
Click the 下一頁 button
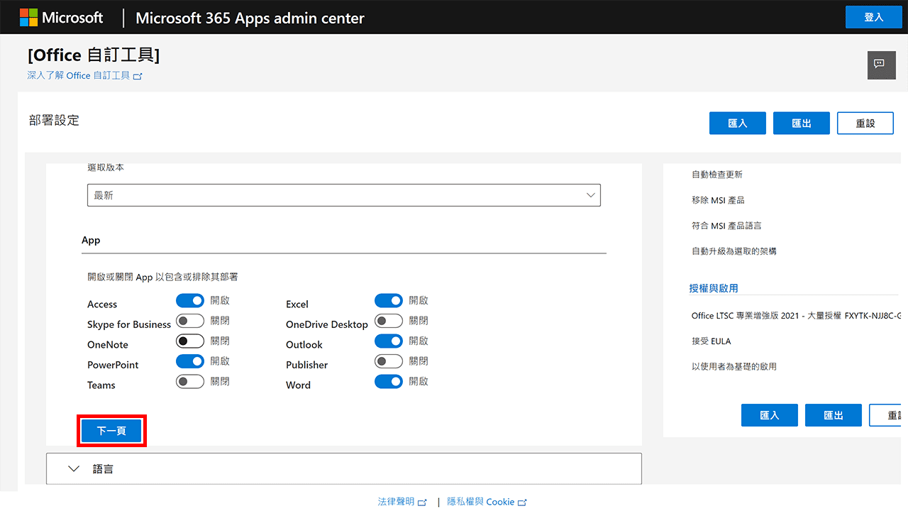pyautogui.click(x=111, y=430)
